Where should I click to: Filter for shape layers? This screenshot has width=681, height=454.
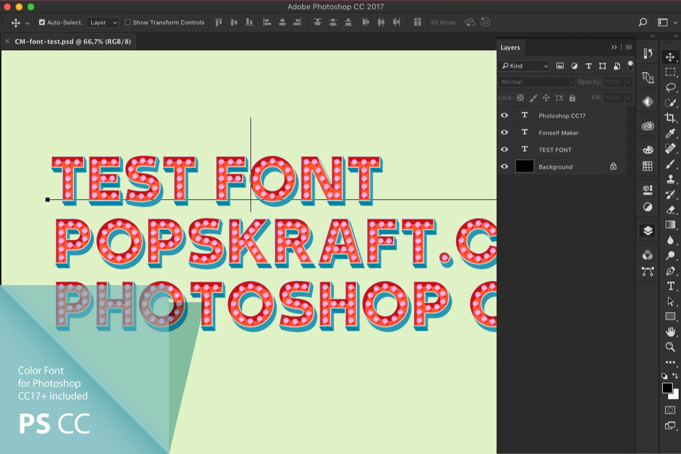[603, 66]
